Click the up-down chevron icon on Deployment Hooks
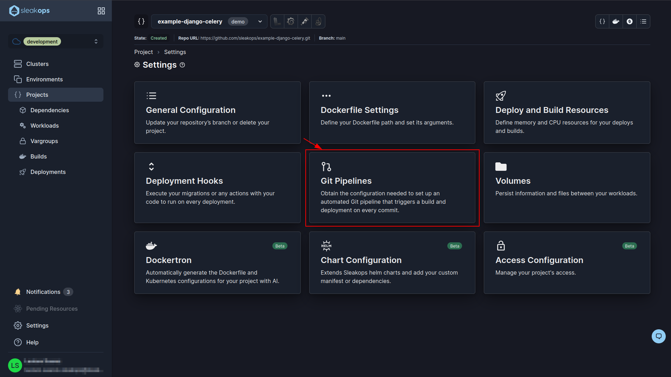This screenshot has height=377, width=671. [x=151, y=167]
